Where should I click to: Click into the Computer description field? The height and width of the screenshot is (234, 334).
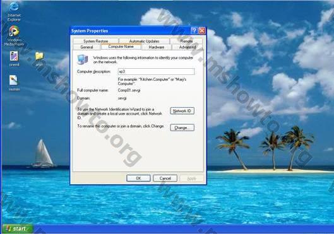(x=156, y=71)
